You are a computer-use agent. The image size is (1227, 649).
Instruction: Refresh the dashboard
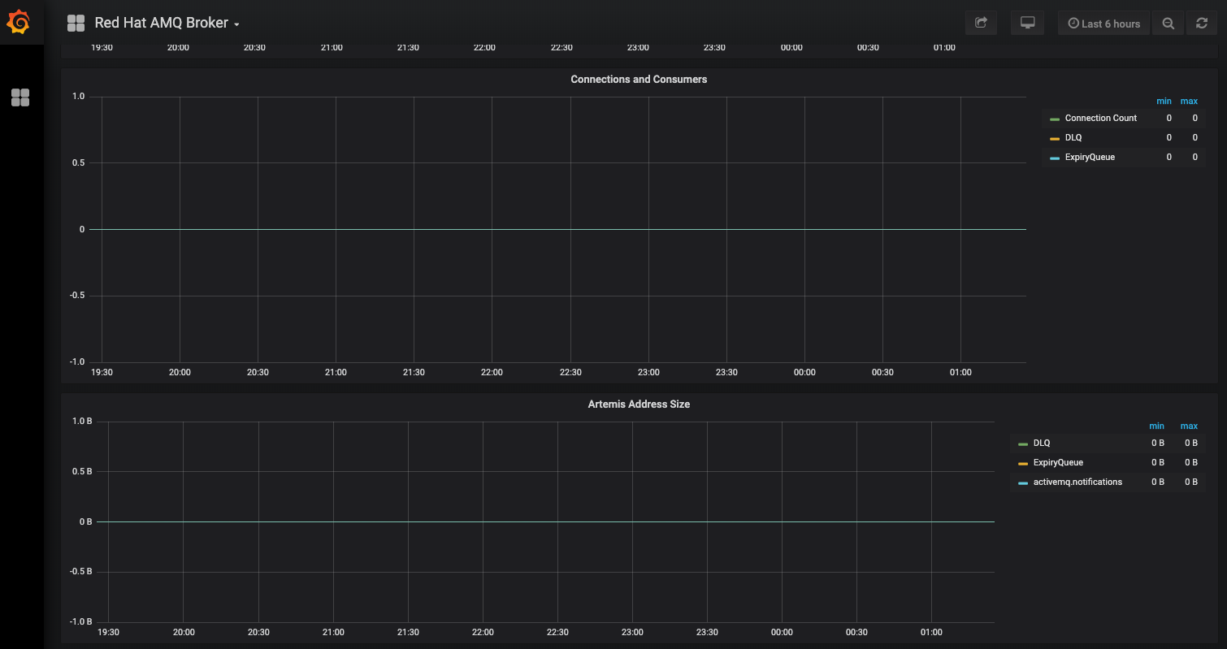[1202, 24]
